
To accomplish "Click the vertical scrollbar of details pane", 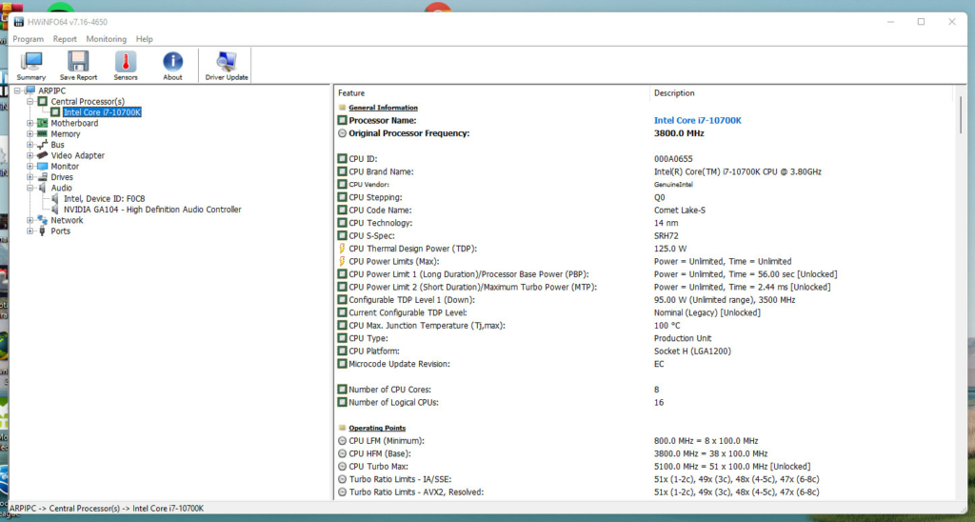I will pyautogui.click(x=959, y=286).
